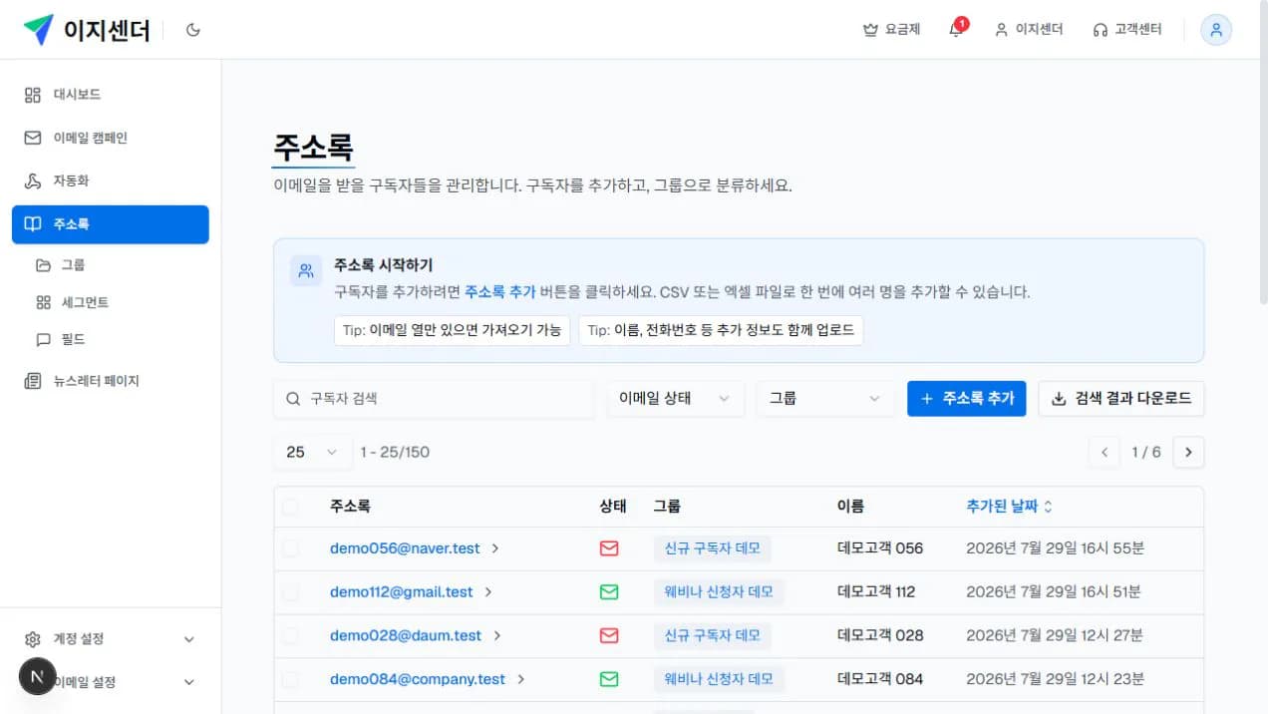Click name cell 데모고객 056
Viewport: 1268px width, 714px height.
coord(880,548)
